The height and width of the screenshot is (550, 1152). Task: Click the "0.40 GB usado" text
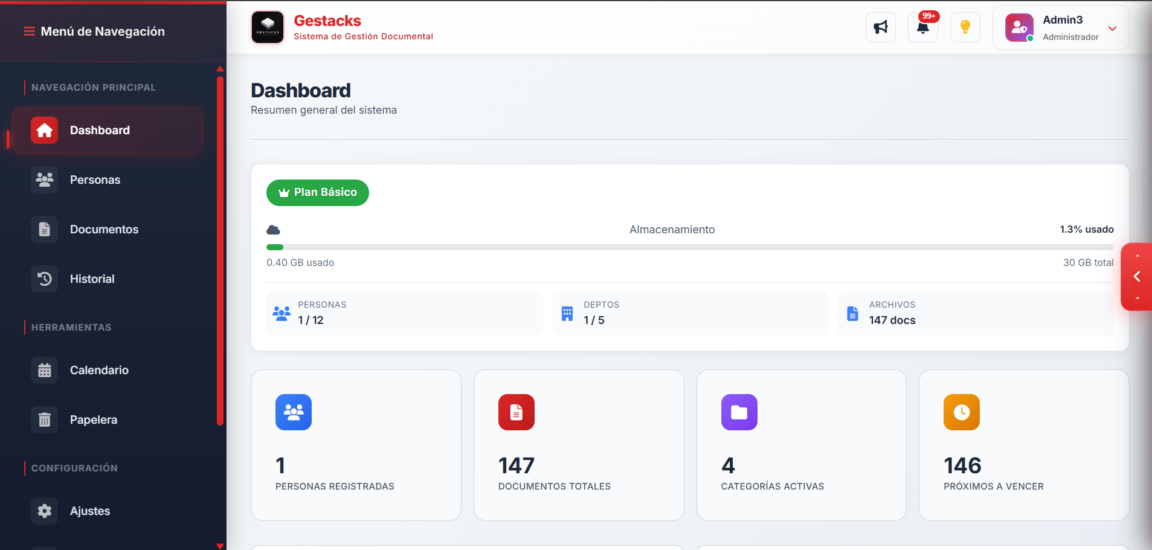click(x=300, y=263)
